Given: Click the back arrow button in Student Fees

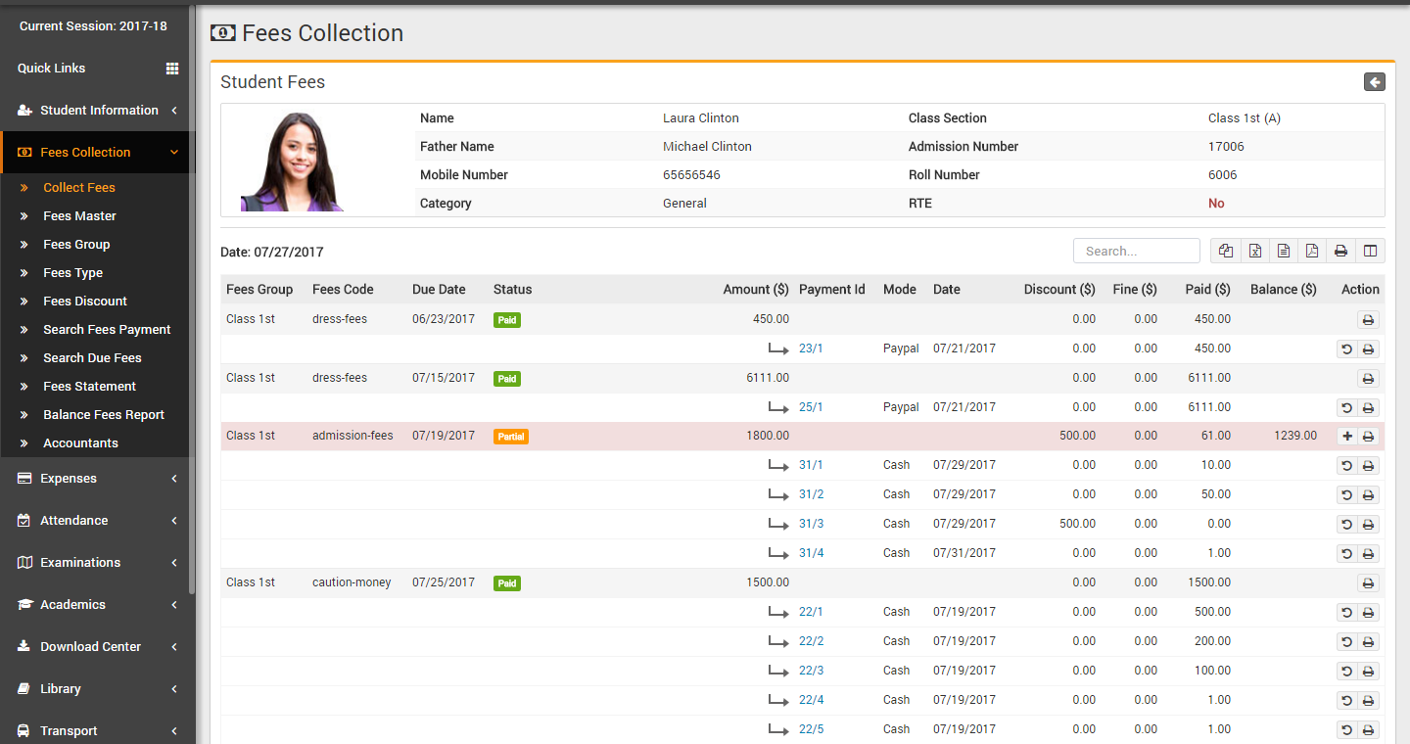Looking at the screenshot, I should pyautogui.click(x=1374, y=82).
